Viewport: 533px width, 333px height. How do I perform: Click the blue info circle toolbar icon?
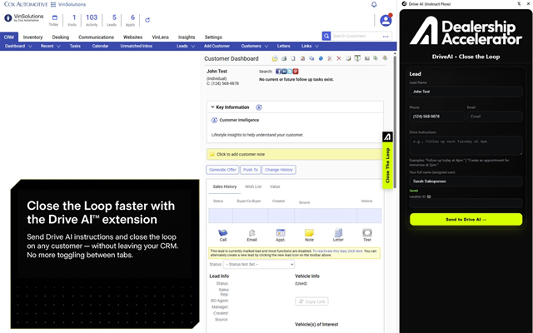pyautogui.click(x=321, y=58)
